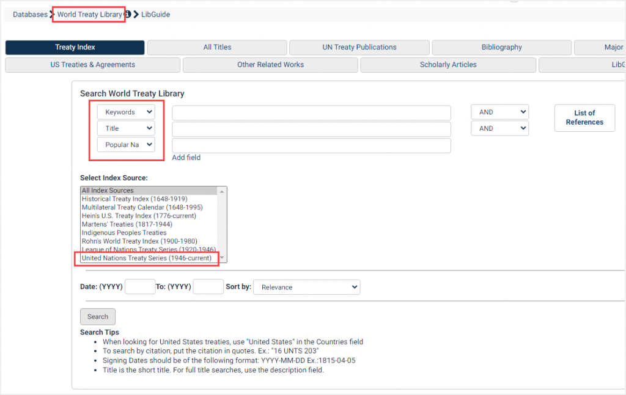Select the US Treaties & Agreements tab

(x=93, y=65)
